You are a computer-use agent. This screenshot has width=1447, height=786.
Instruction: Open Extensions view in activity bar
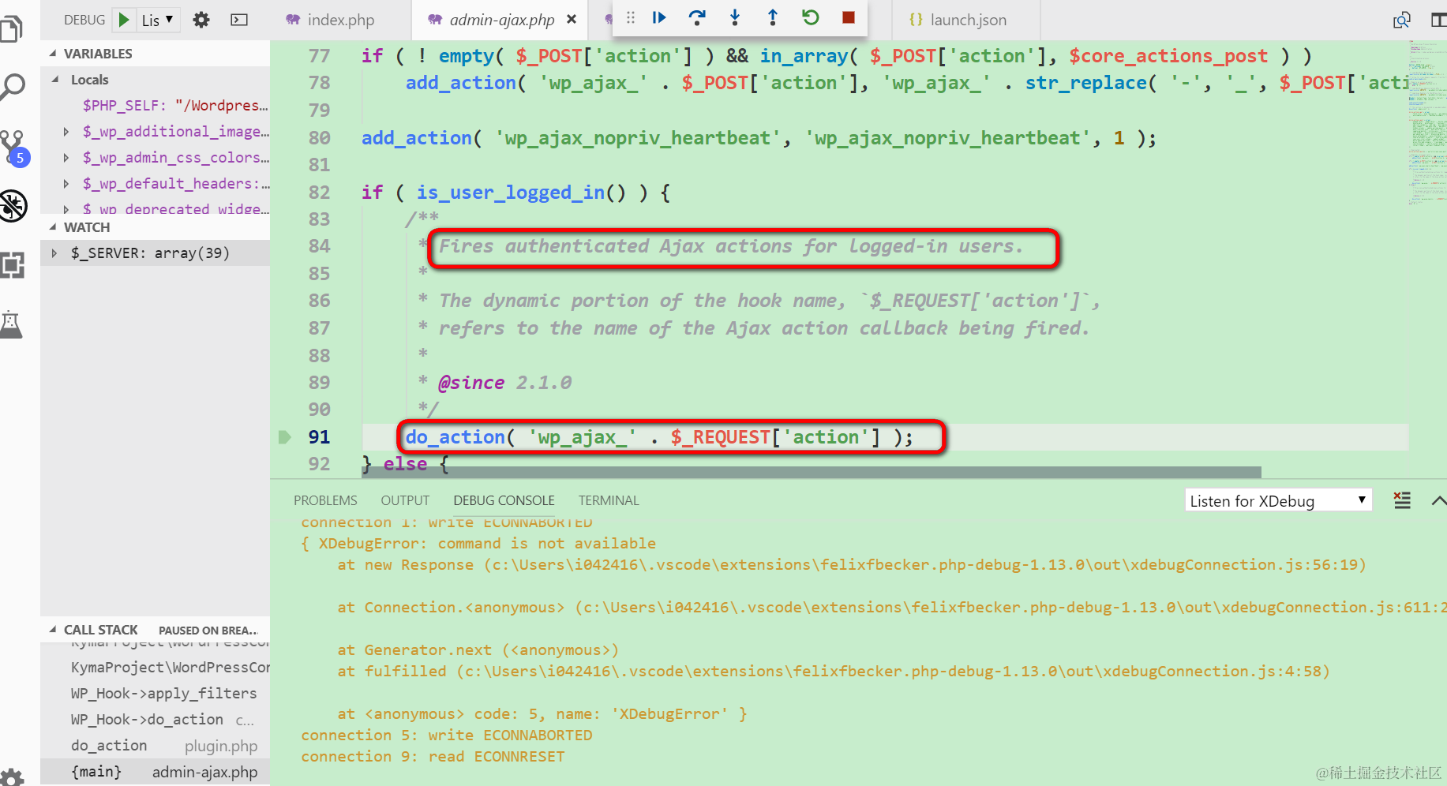coord(13,265)
